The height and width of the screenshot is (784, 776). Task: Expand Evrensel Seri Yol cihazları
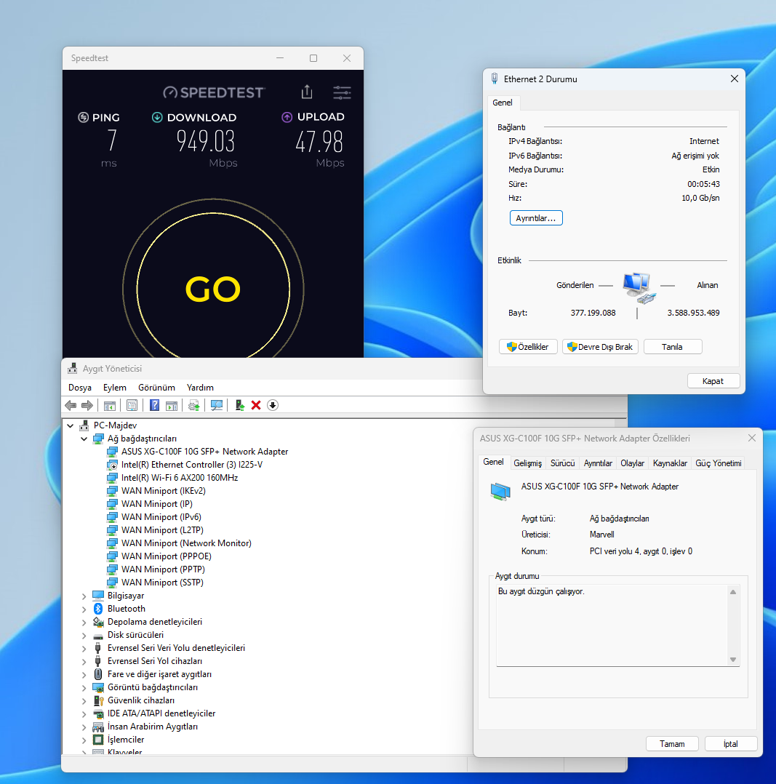coord(84,661)
